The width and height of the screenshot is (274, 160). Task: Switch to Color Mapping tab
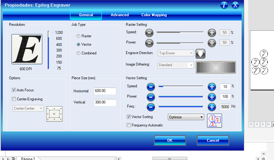pos(154,15)
